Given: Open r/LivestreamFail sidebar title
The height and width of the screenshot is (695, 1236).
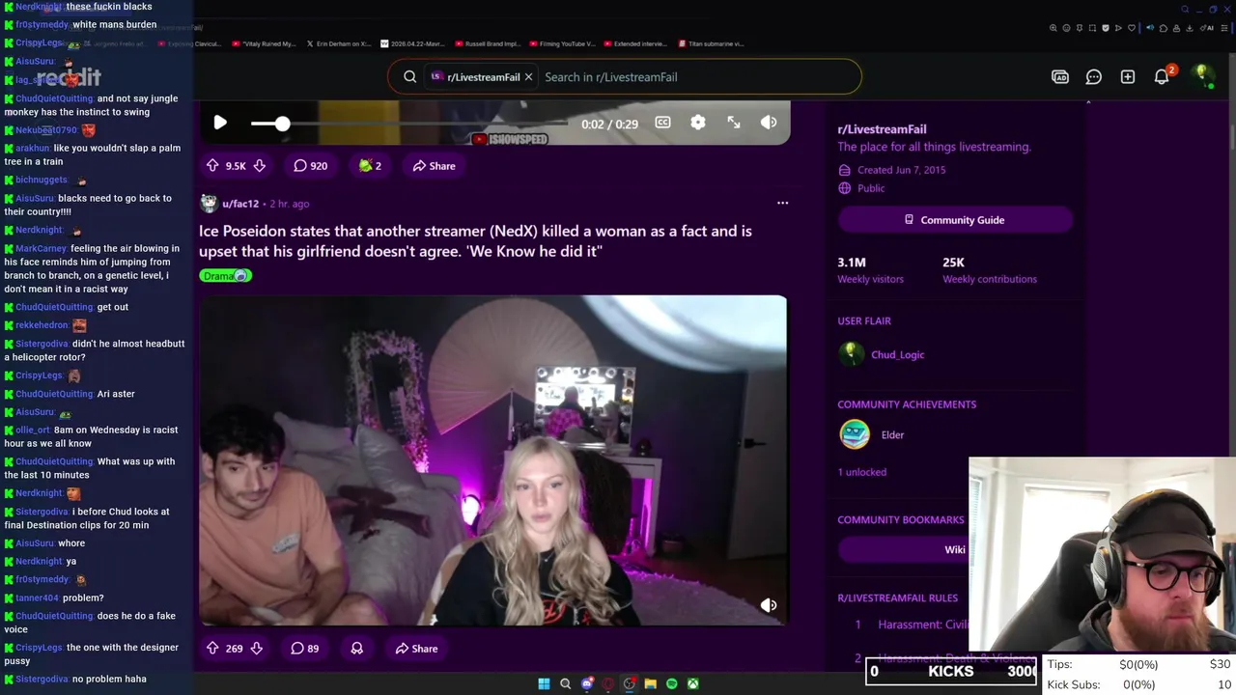Looking at the screenshot, I should tap(882, 129).
